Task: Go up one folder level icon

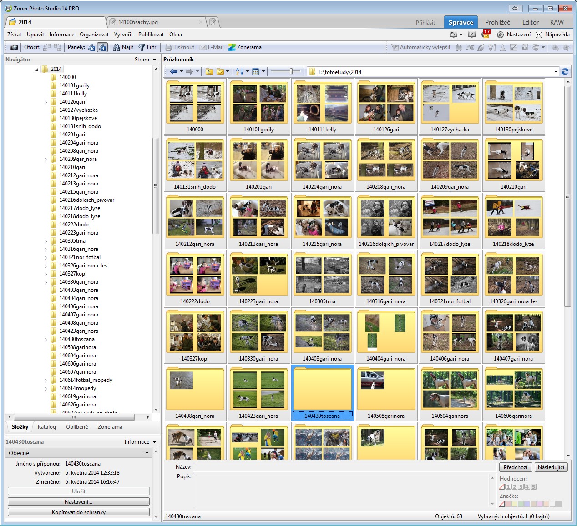Action: [209, 72]
